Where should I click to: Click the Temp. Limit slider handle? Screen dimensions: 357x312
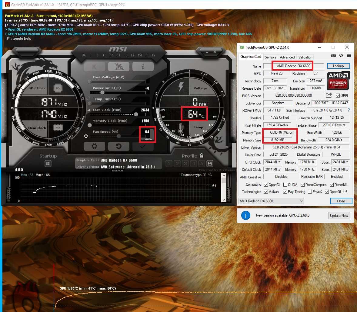[x=90, y=103]
